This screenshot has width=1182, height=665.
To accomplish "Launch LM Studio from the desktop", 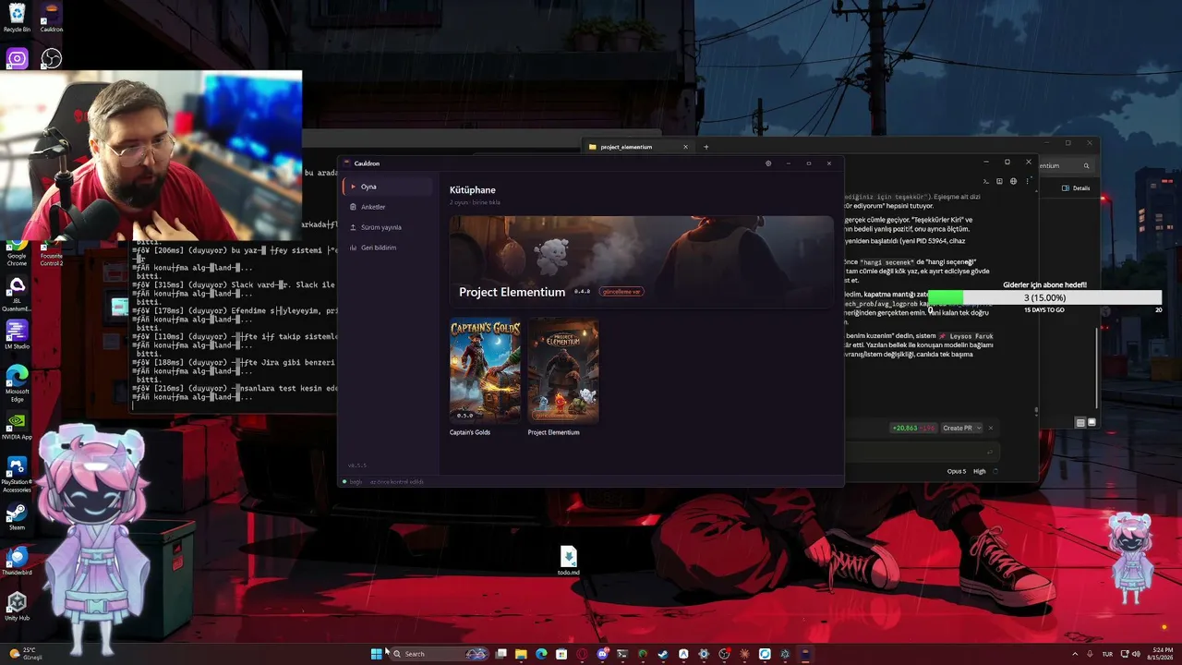I will (x=17, y=334).
